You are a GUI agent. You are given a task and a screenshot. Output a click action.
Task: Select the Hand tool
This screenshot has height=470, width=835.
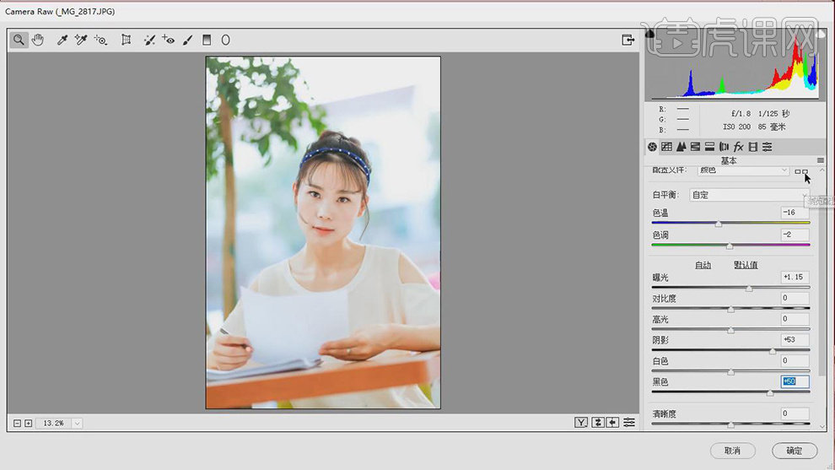point(38,40)
